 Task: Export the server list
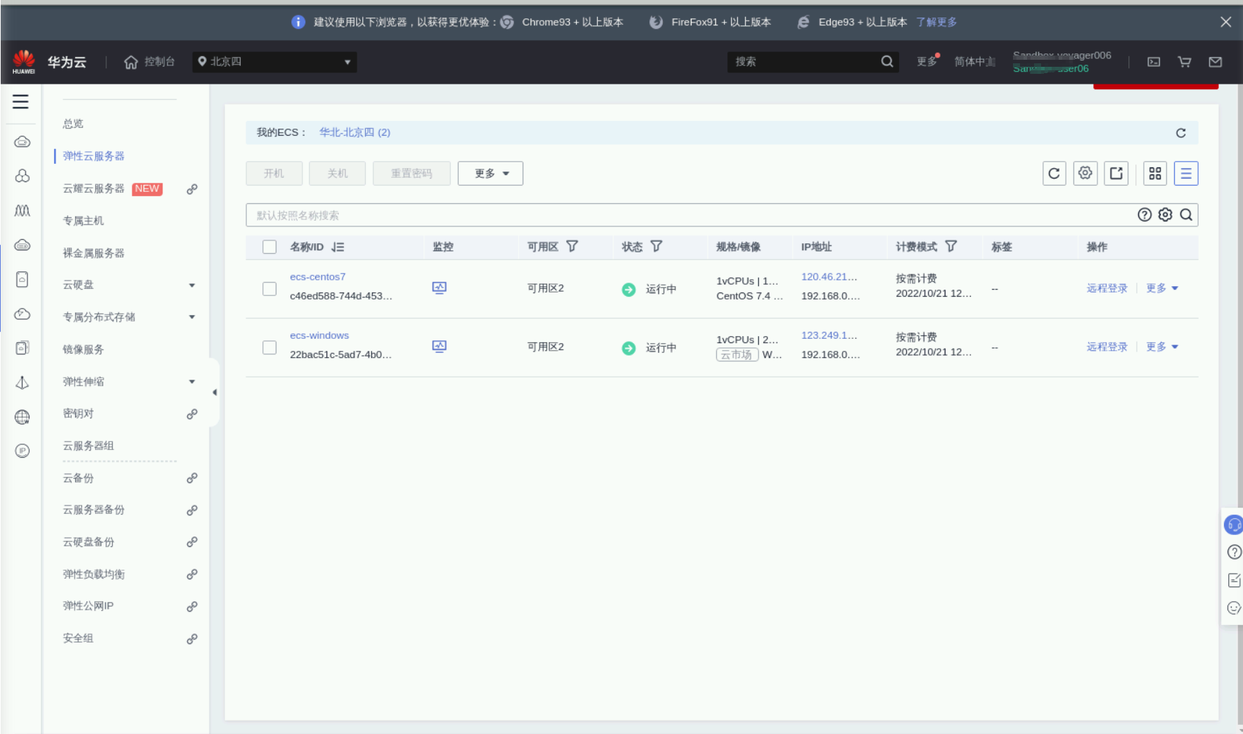pos(1116,174)
